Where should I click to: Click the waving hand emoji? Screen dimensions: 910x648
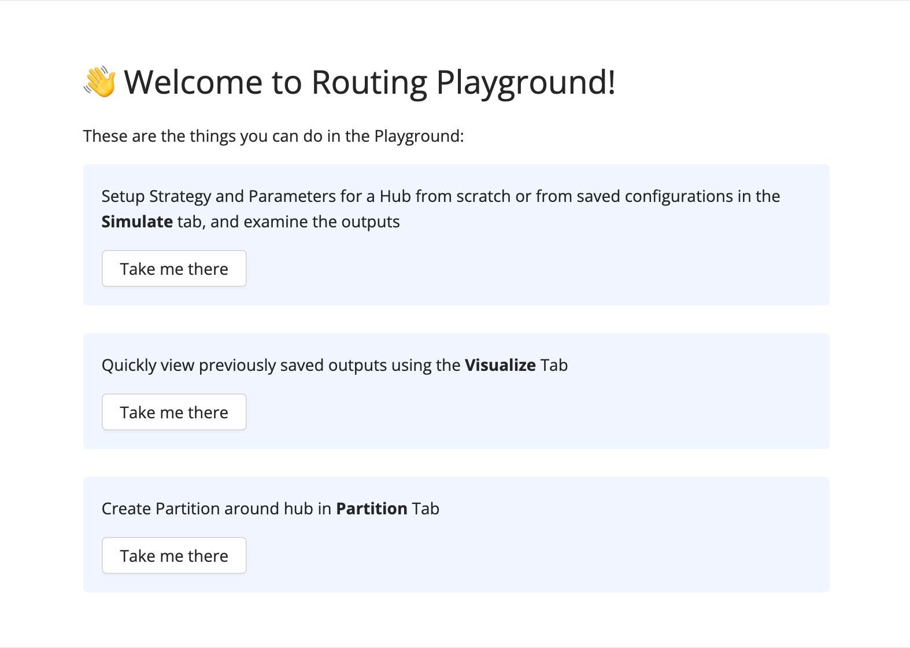pyautogui.click(x=100, y=82)
